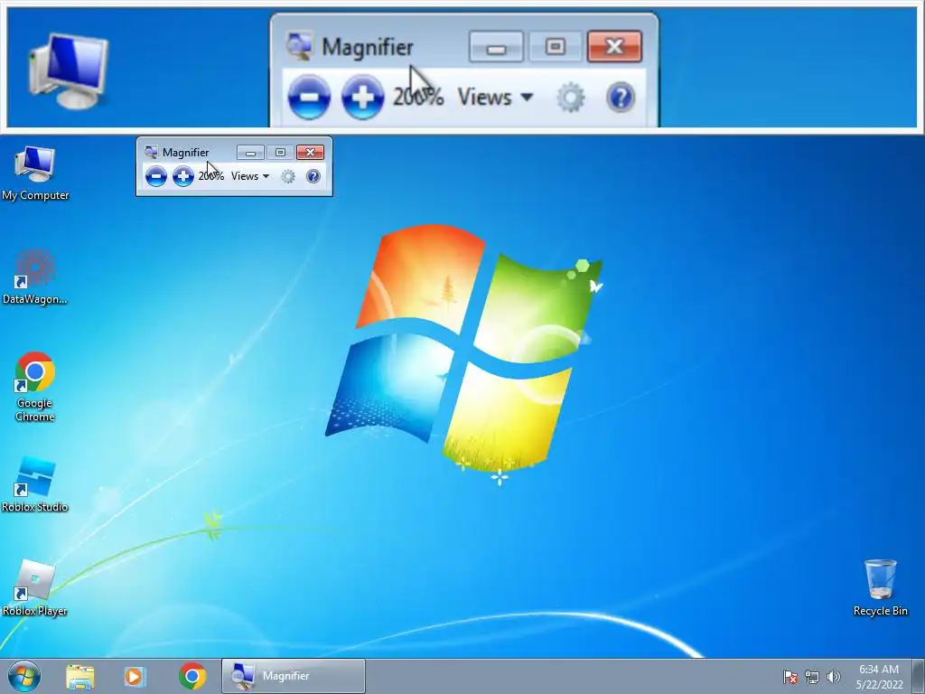Open Action Center flag tray icon
This screenshot has width=925, height=694.
(x=790, y=677)
